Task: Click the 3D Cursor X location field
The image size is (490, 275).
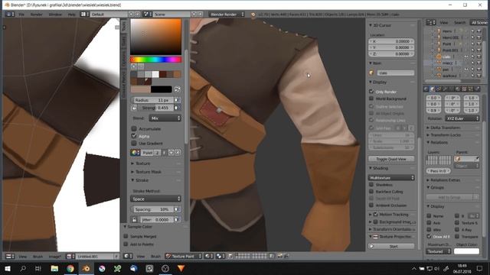Action: [391, 41]
